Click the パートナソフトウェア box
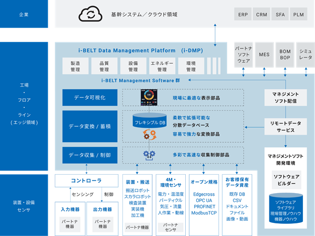 [x=243, y=54]
